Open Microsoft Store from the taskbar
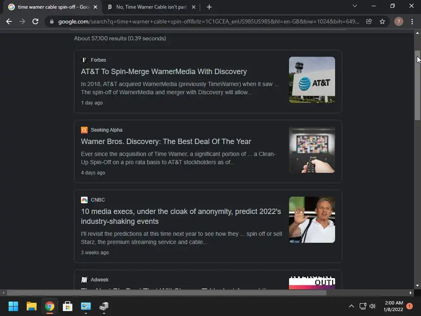The image size is (421, 316). click(68, 306)
